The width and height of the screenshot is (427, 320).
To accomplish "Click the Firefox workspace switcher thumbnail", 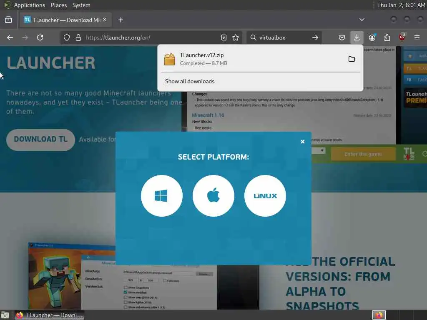I will (379, 315).
